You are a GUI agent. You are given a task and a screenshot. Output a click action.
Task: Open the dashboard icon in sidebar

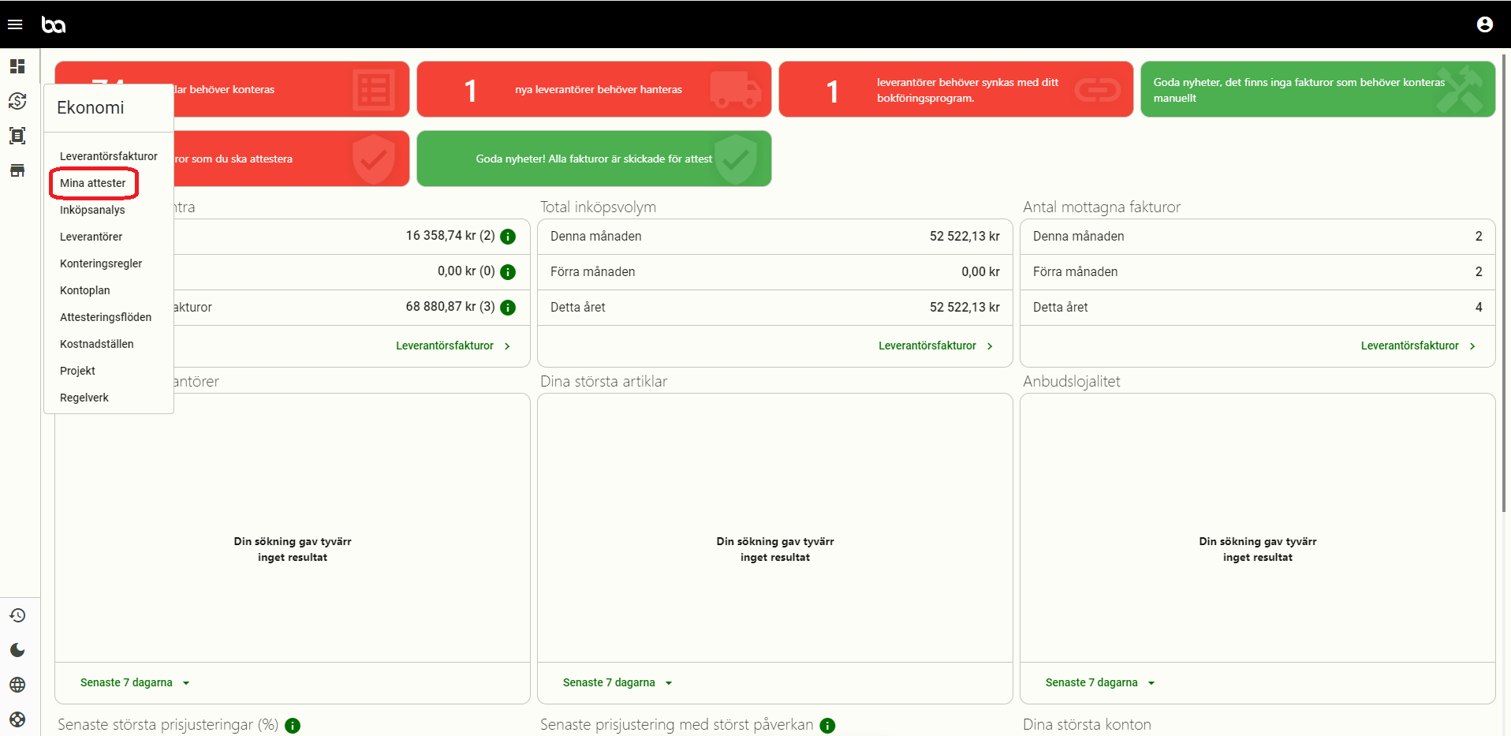click(x=17, y=66)
